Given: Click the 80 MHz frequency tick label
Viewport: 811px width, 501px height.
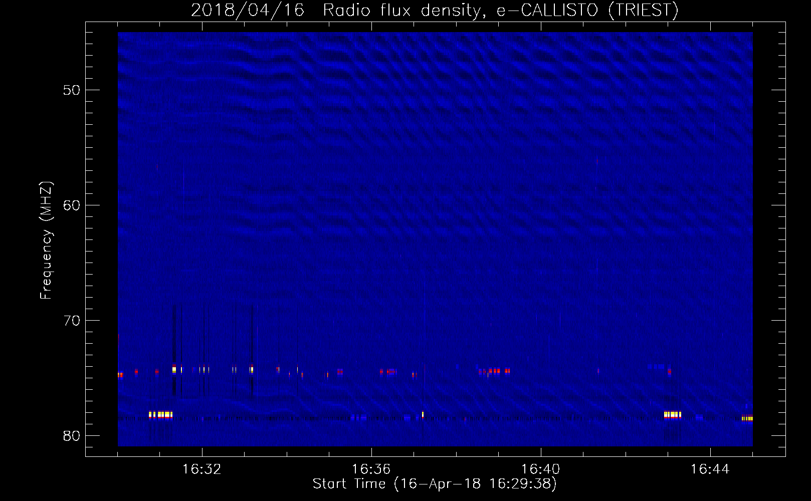Looking at the screenshot, I should pyautogui.click(x=72, y=436).
